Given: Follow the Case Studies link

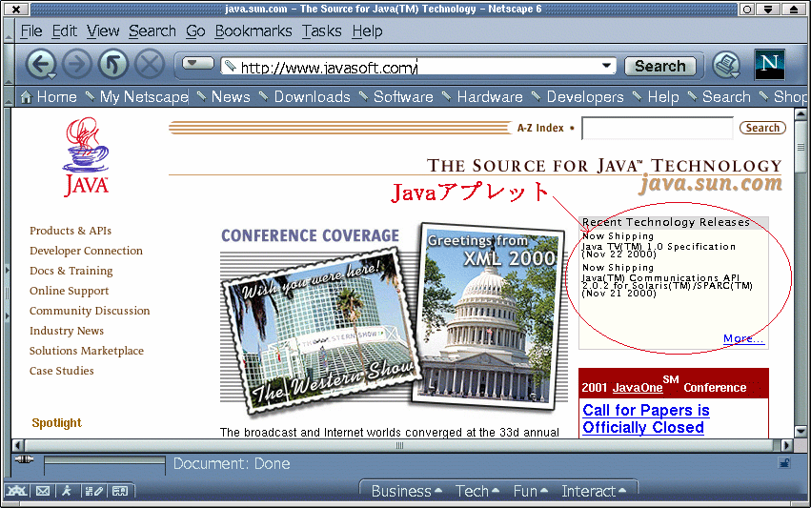Looking at the screenshot, I should 62,371.
